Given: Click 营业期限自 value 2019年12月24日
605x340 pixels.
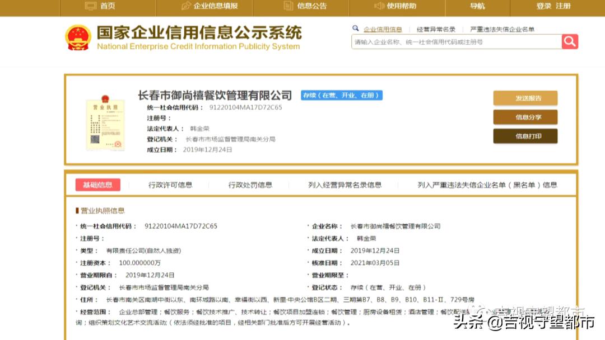Looking at the screenshot, I should [150, 275].
